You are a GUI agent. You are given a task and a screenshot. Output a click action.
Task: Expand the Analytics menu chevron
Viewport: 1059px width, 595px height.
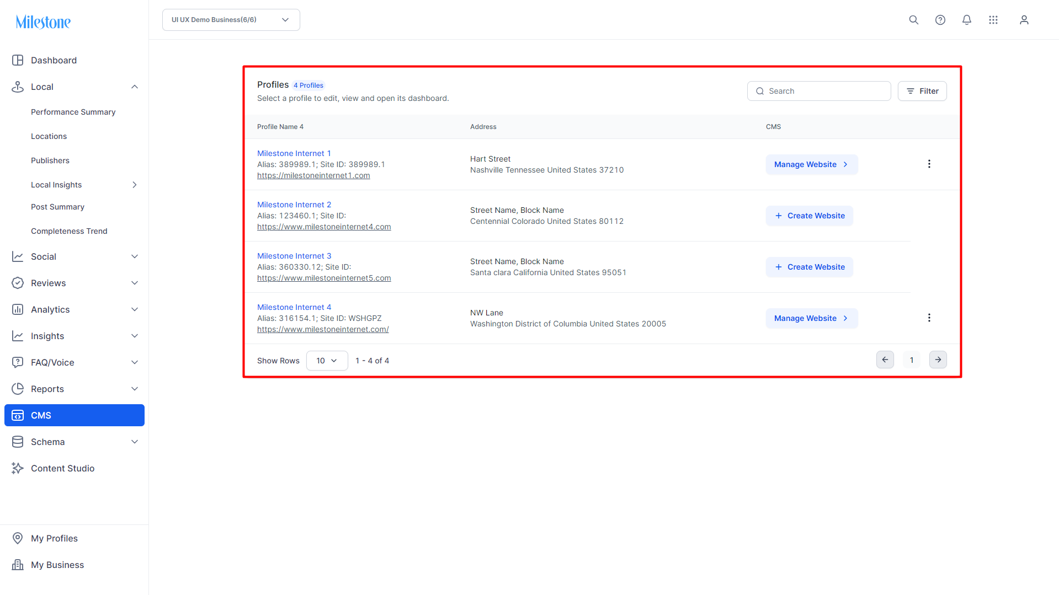(135, 309)
